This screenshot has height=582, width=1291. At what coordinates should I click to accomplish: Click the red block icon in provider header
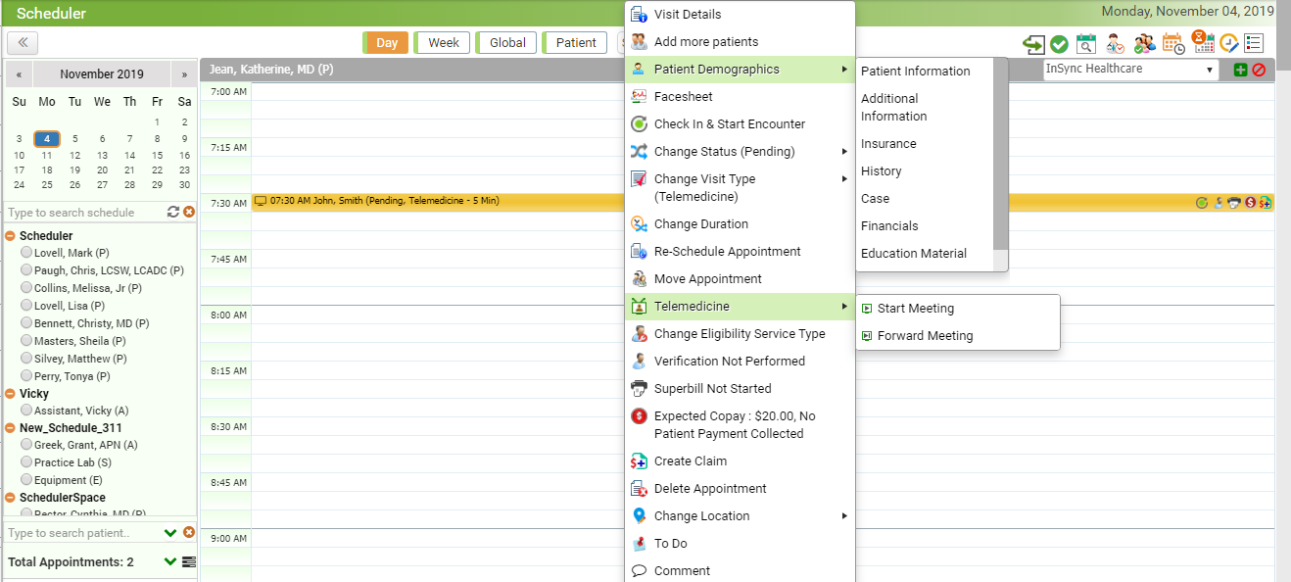pos(1259,70)
